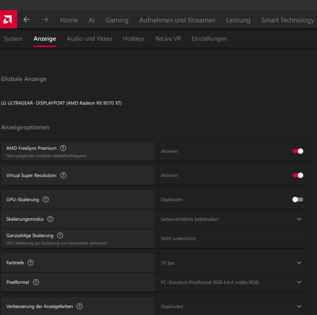
Task: Open the Skalierungsmodus help icon
Action: [50, 219]
